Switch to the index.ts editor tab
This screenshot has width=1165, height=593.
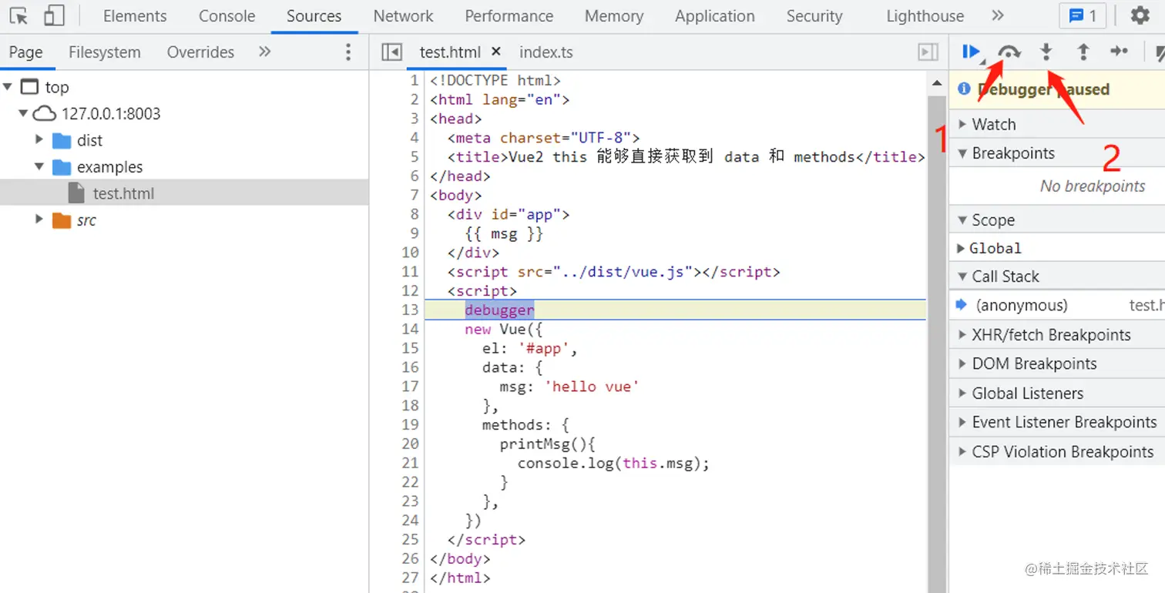546,52
